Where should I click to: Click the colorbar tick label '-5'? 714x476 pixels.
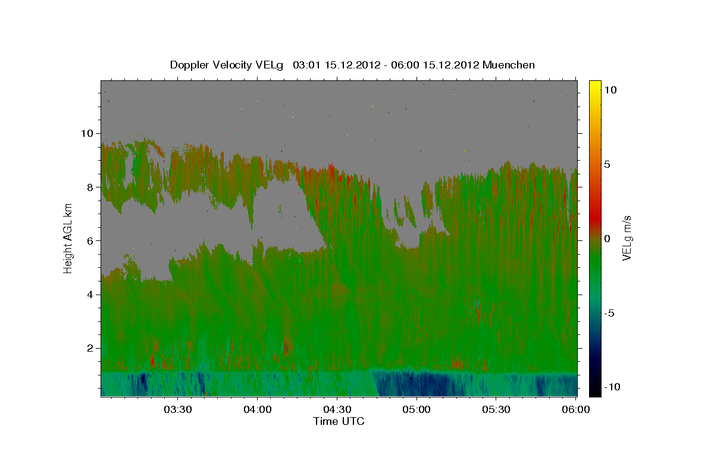[609, 313]
